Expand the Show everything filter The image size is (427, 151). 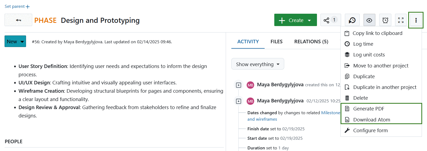257,64
